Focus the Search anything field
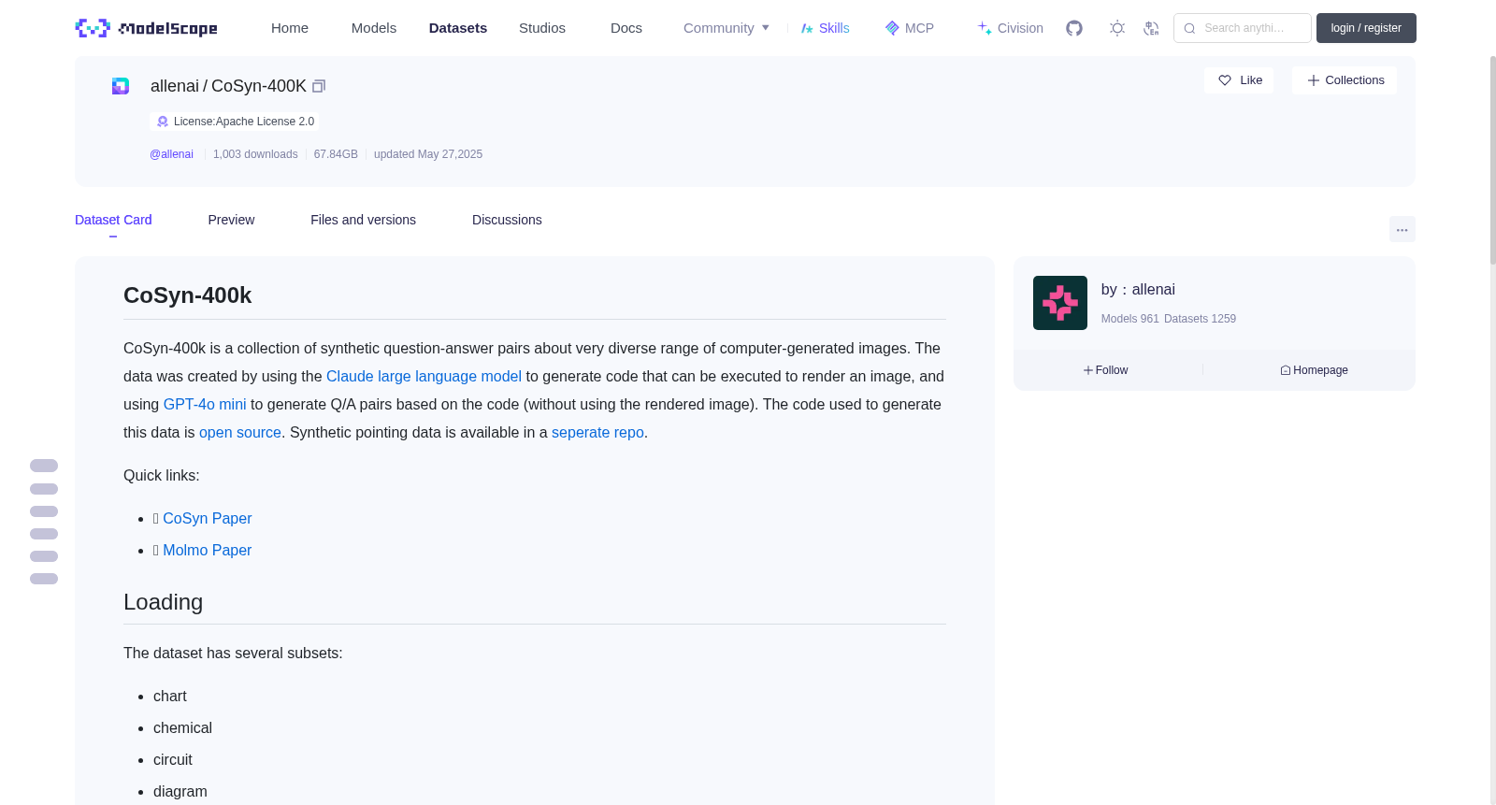The image size is (1496, 805). pos(1243,28)
